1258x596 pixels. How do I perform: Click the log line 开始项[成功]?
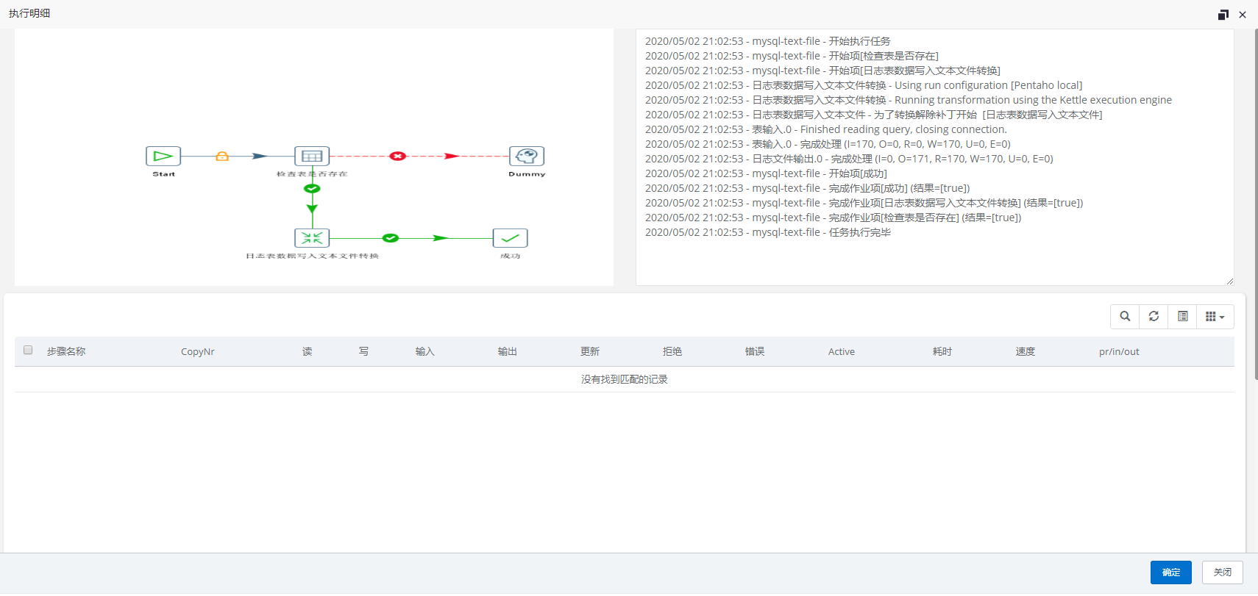pos(766,173)
